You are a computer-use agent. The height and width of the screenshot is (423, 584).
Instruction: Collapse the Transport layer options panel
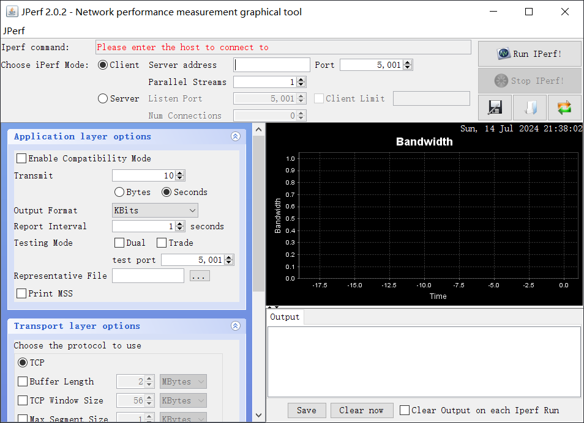236,326
